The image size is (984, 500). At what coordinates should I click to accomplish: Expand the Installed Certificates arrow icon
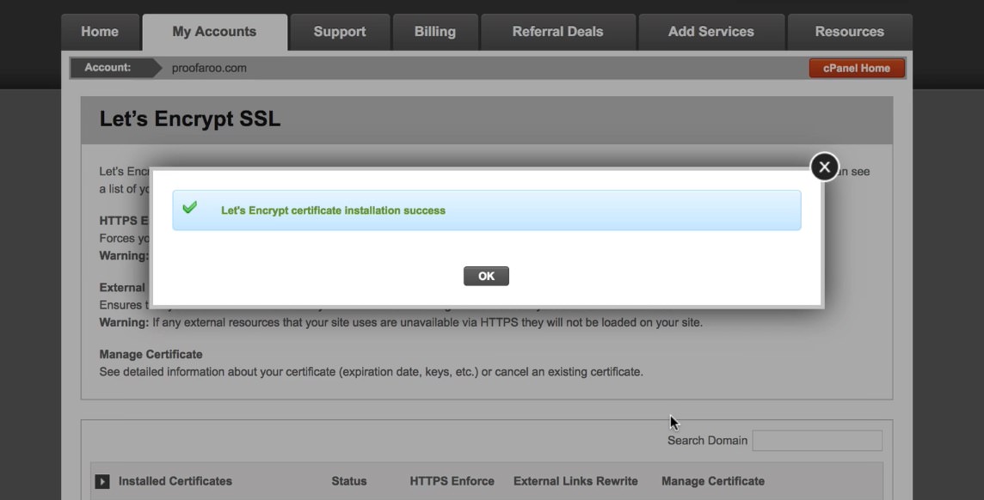102,481
